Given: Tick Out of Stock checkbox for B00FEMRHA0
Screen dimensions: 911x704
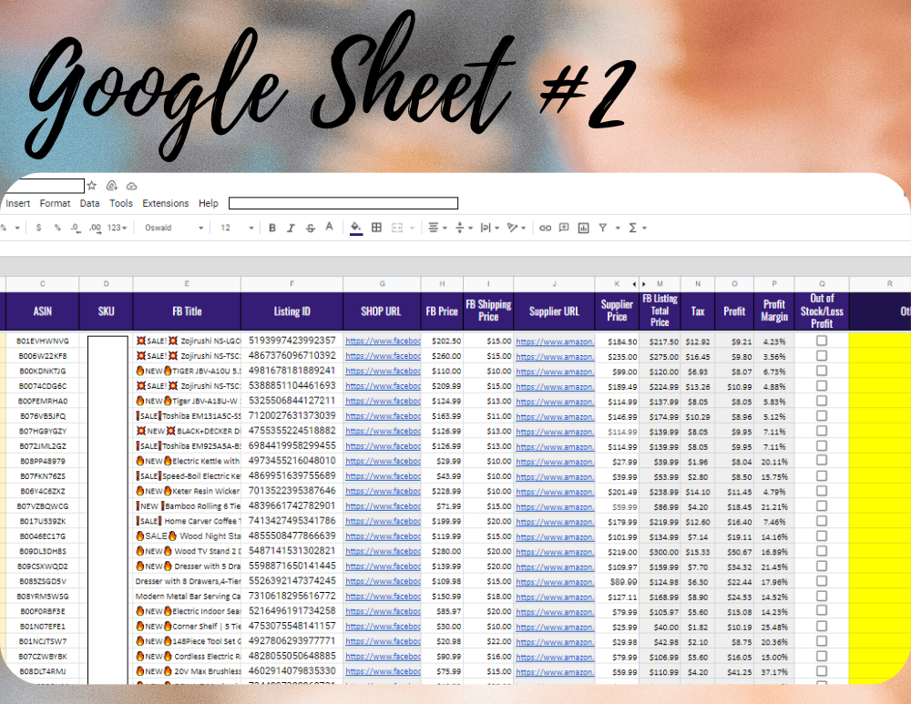Looking at the screenshot, I should tap(822, 401).
